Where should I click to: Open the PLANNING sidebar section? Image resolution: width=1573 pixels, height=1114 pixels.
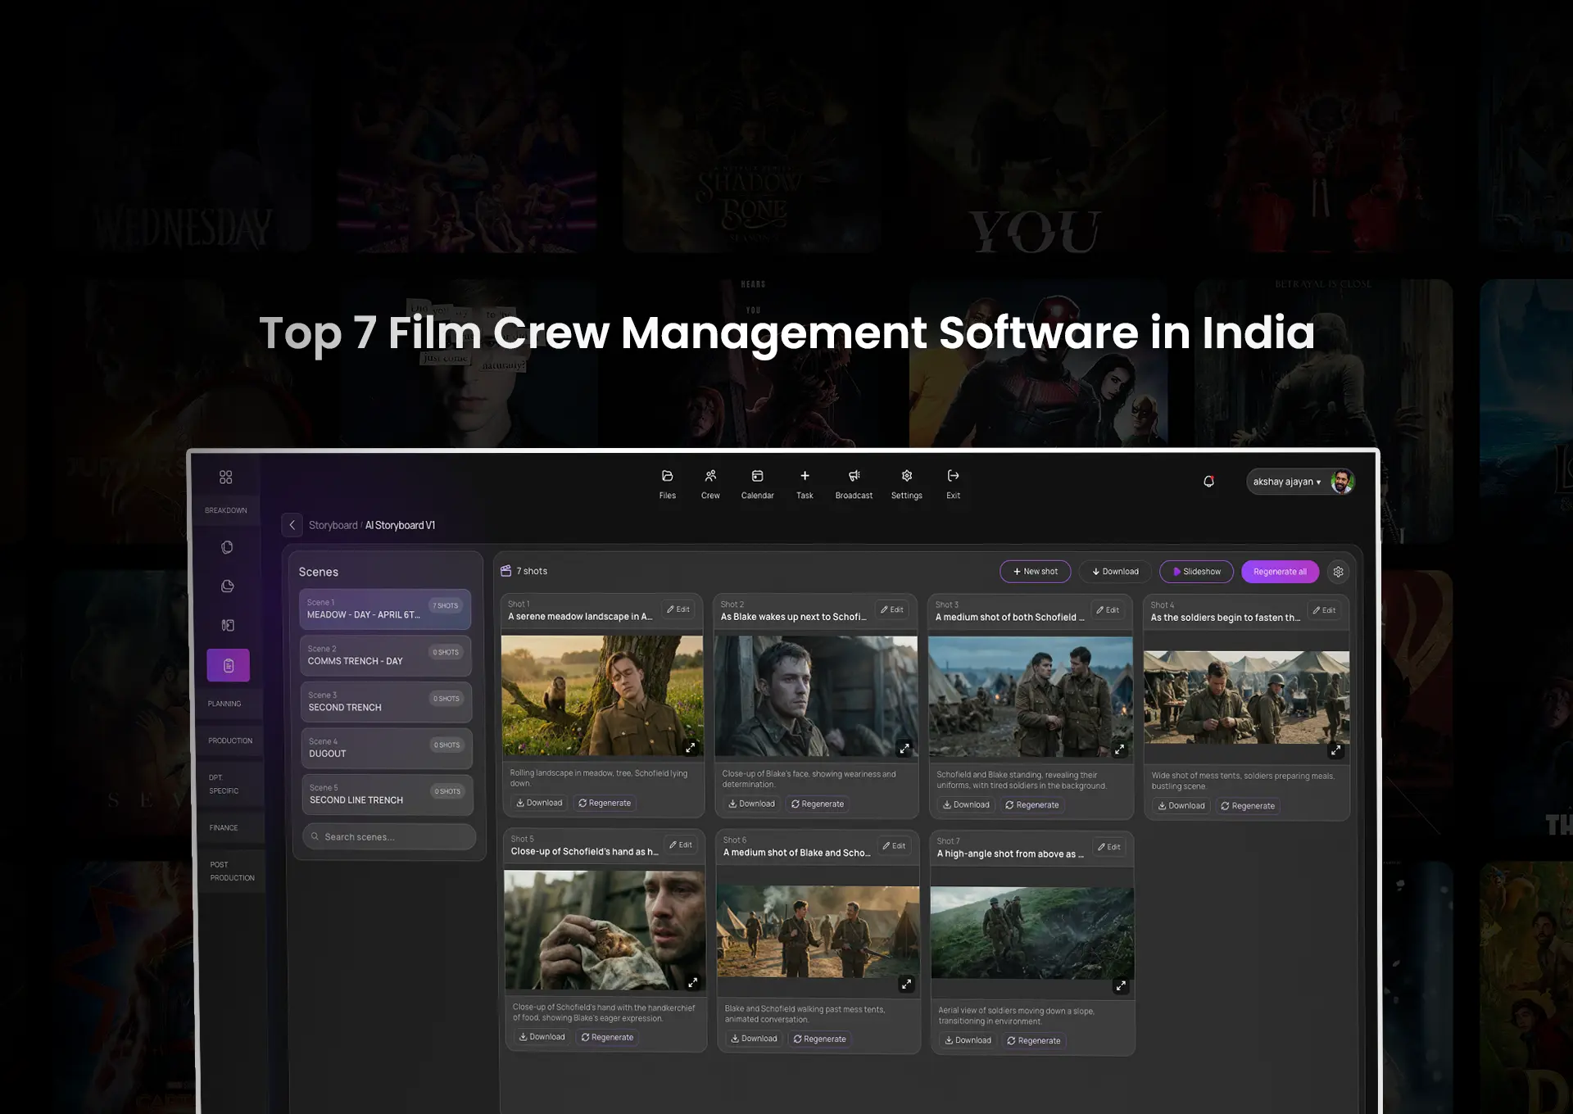click(x=224, y=704)
